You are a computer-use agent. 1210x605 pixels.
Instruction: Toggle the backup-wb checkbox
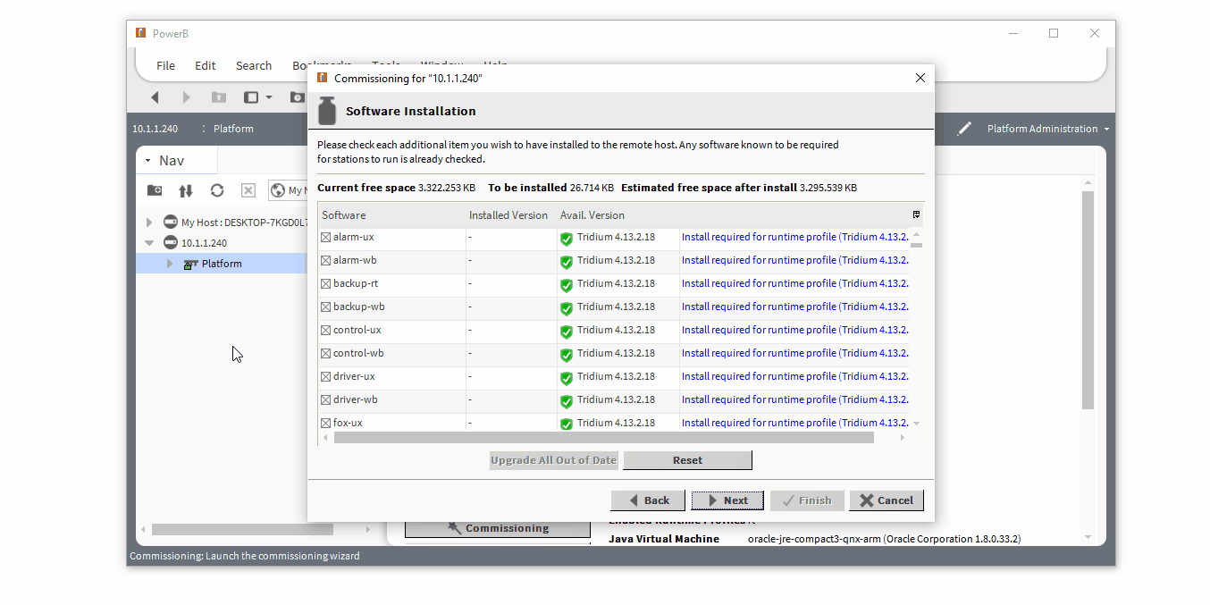[326, 307]
